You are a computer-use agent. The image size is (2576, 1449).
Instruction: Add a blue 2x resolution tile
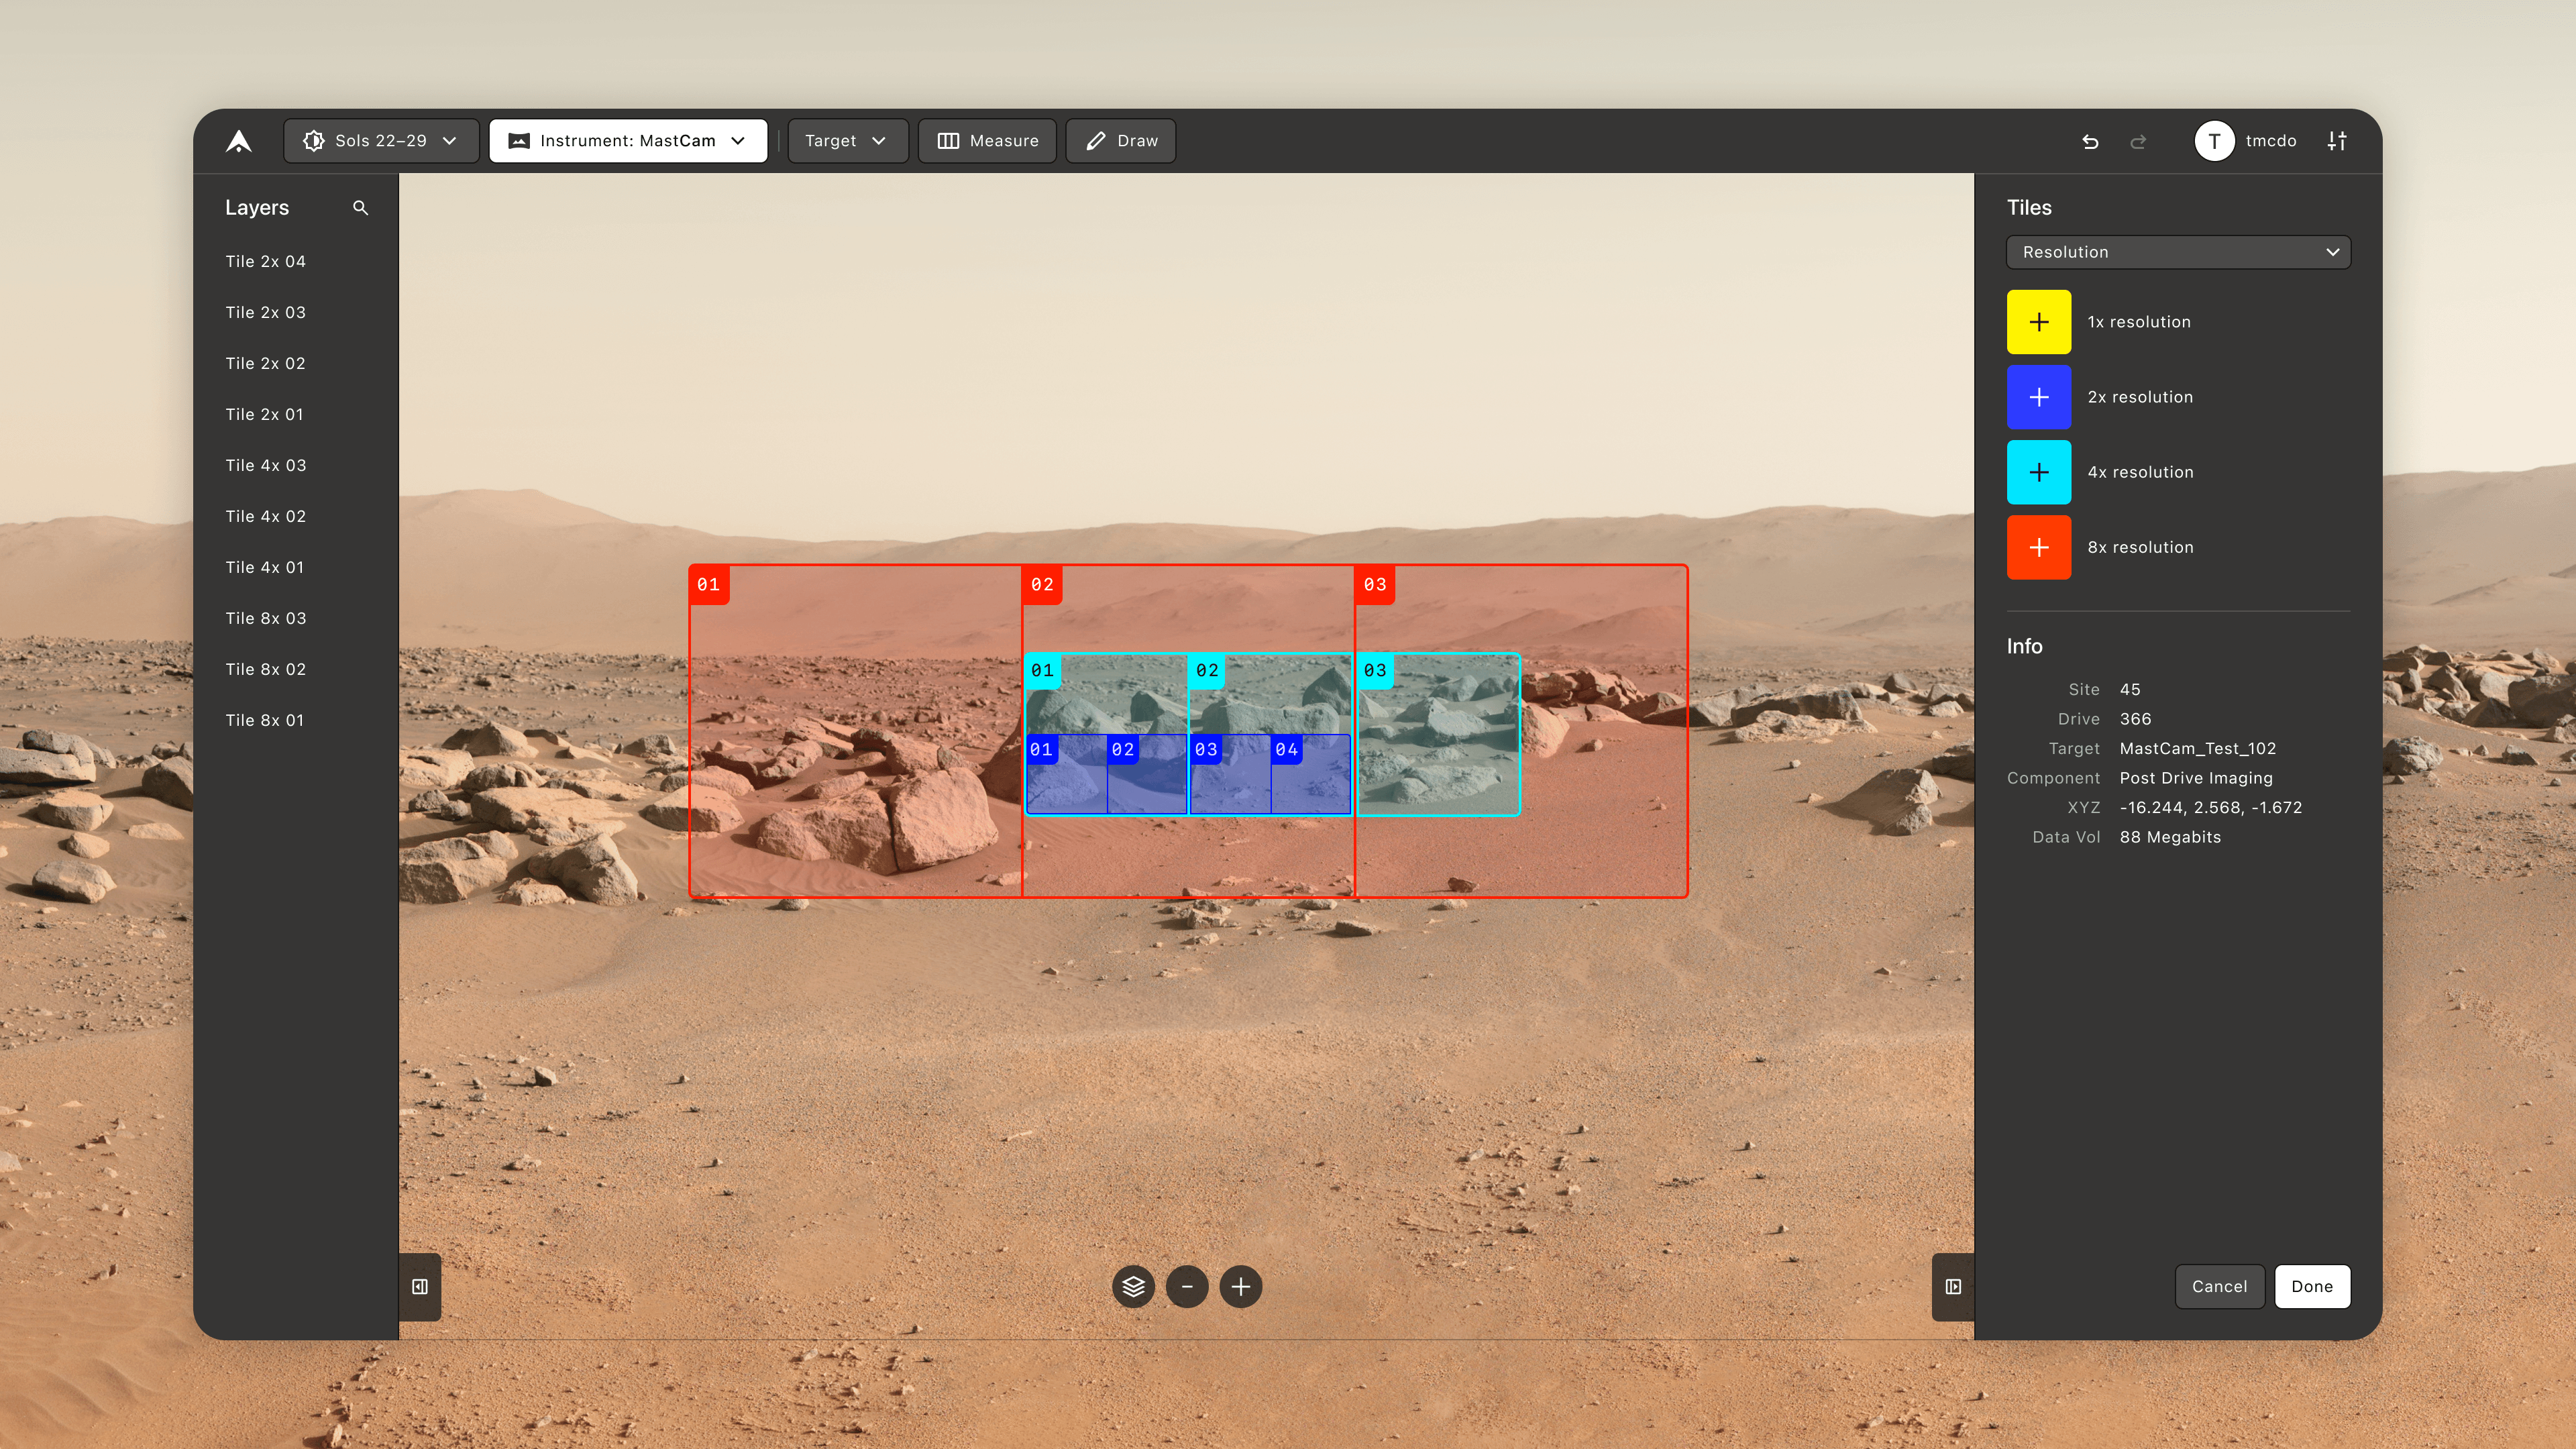[2038, 397]
